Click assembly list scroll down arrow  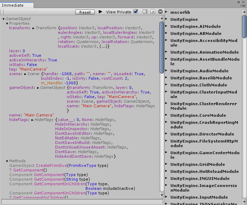[x=244, y=202]
